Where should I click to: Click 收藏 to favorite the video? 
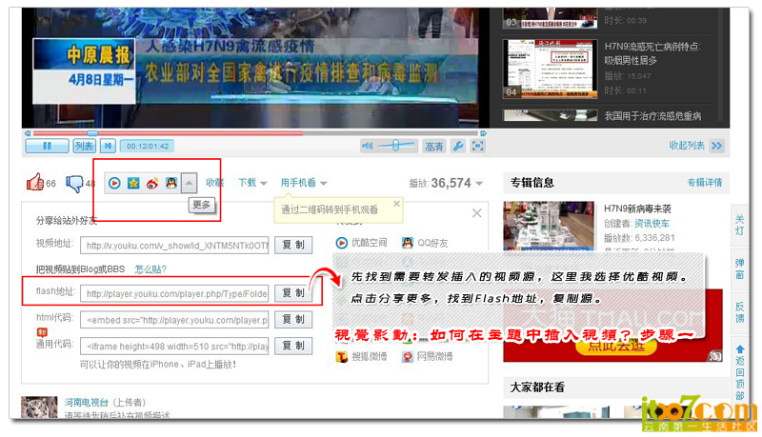(x=214, y=183)
